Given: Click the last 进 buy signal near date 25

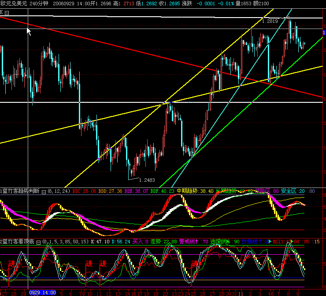Looking at the screenshot, I should point(195,264).
